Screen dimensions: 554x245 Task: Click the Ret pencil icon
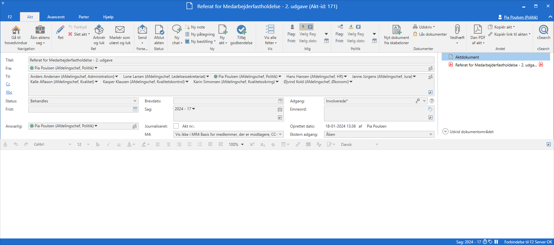tap(60, 30)
